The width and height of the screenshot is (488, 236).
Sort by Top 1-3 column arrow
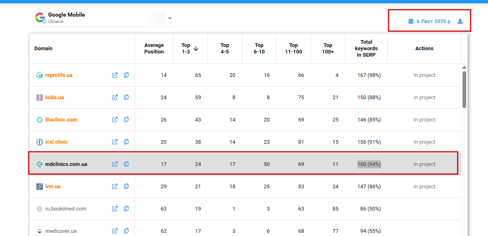point(196,49)
